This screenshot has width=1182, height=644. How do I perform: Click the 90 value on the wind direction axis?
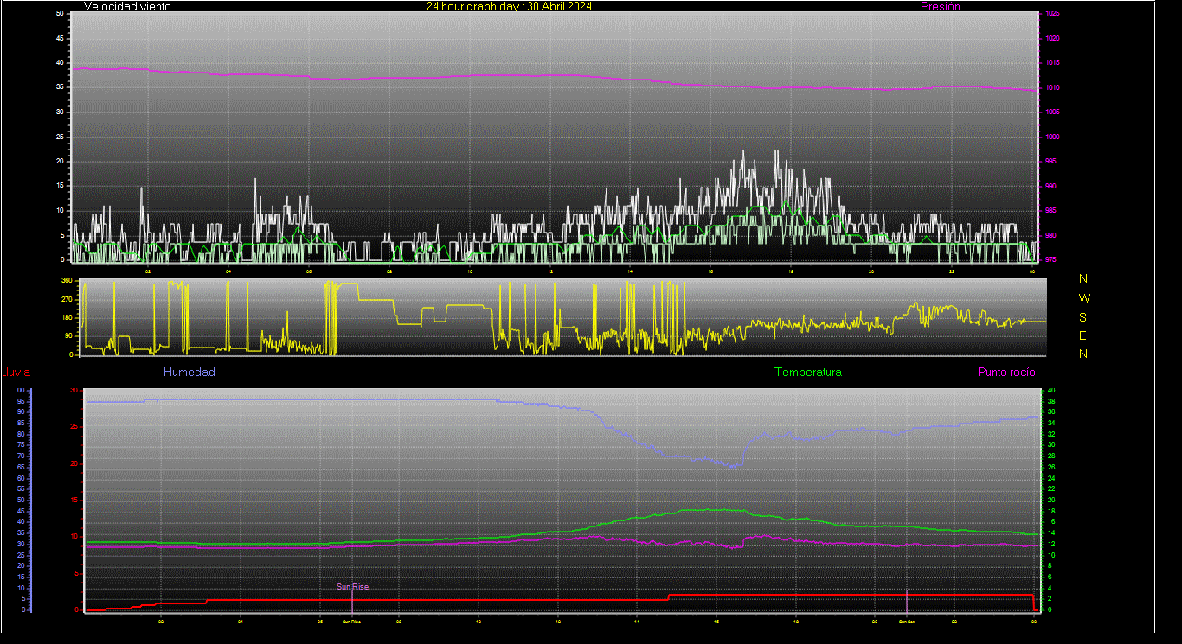(68, 336)
